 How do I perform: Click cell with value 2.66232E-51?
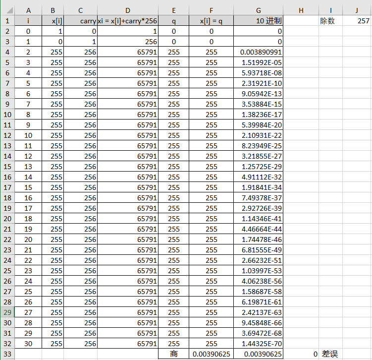coord(259,260)
